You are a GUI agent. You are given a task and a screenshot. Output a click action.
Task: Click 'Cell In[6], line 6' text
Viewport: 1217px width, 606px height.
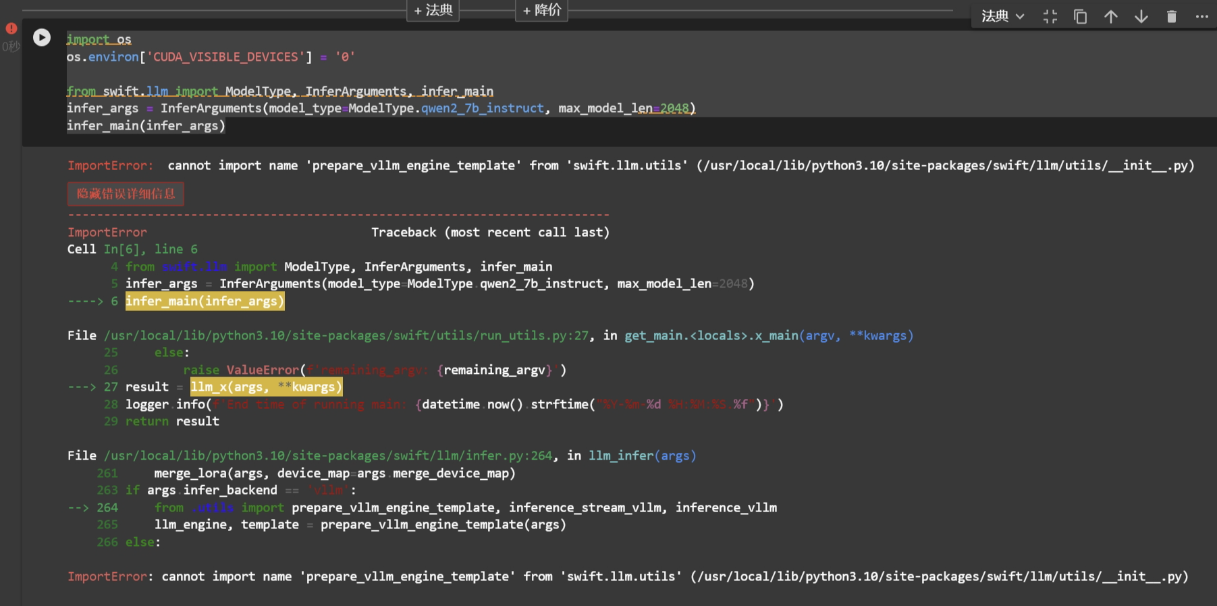132,249
